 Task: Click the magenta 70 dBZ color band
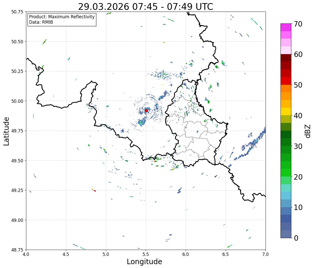[x=286, y=27]
